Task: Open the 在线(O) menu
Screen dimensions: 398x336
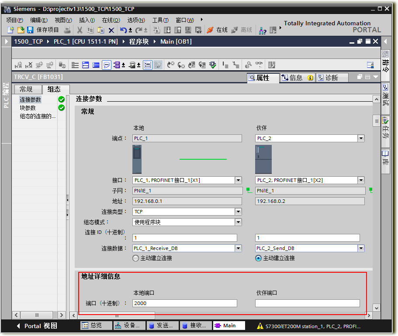Action: [x=111, y=20]
